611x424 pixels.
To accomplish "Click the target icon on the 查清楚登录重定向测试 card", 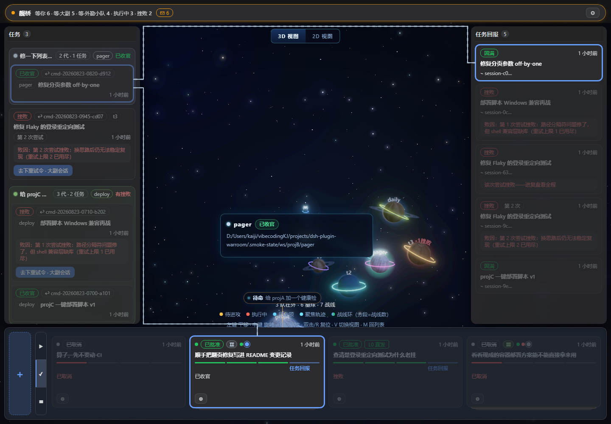I will (x=339, y=399).
